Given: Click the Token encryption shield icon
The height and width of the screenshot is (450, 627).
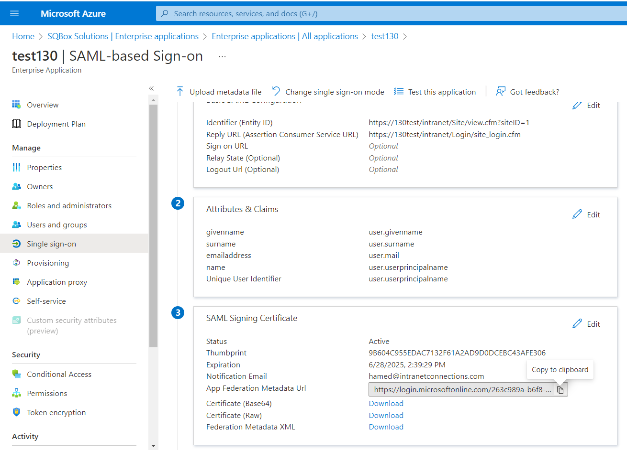Looking at the screenshot, I should (16, 412).
